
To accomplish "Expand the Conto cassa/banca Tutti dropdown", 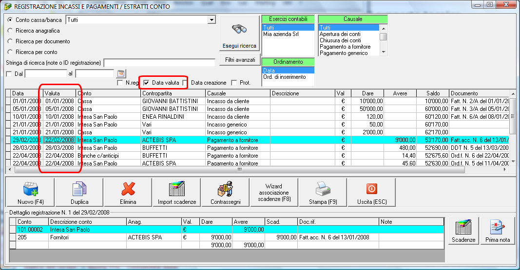I will tap(211, 20).
